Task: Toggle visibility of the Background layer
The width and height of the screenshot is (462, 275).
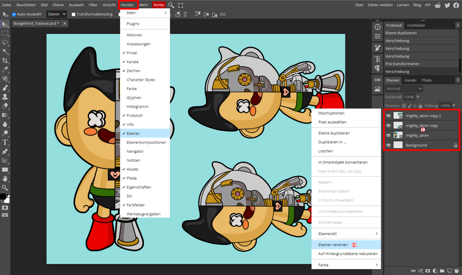Action: pyautogui.click(x=388, y=145)
